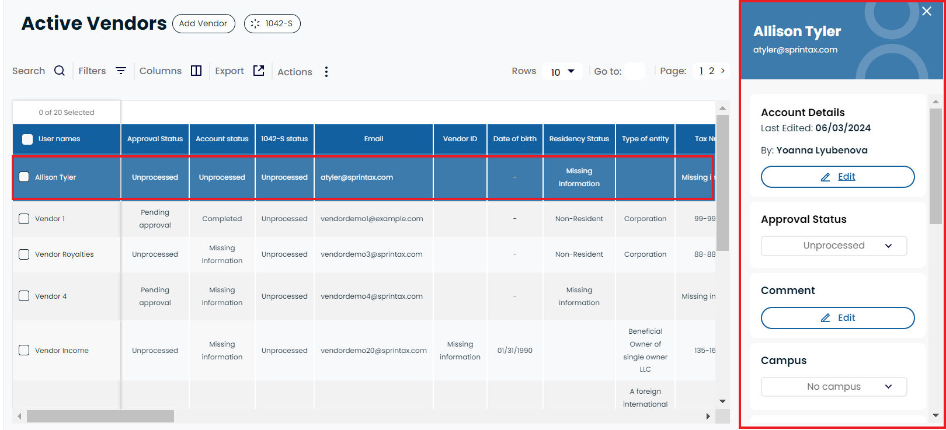Go to page 1
This screenshot has height=430, width=946.
[x=701, y=71]
